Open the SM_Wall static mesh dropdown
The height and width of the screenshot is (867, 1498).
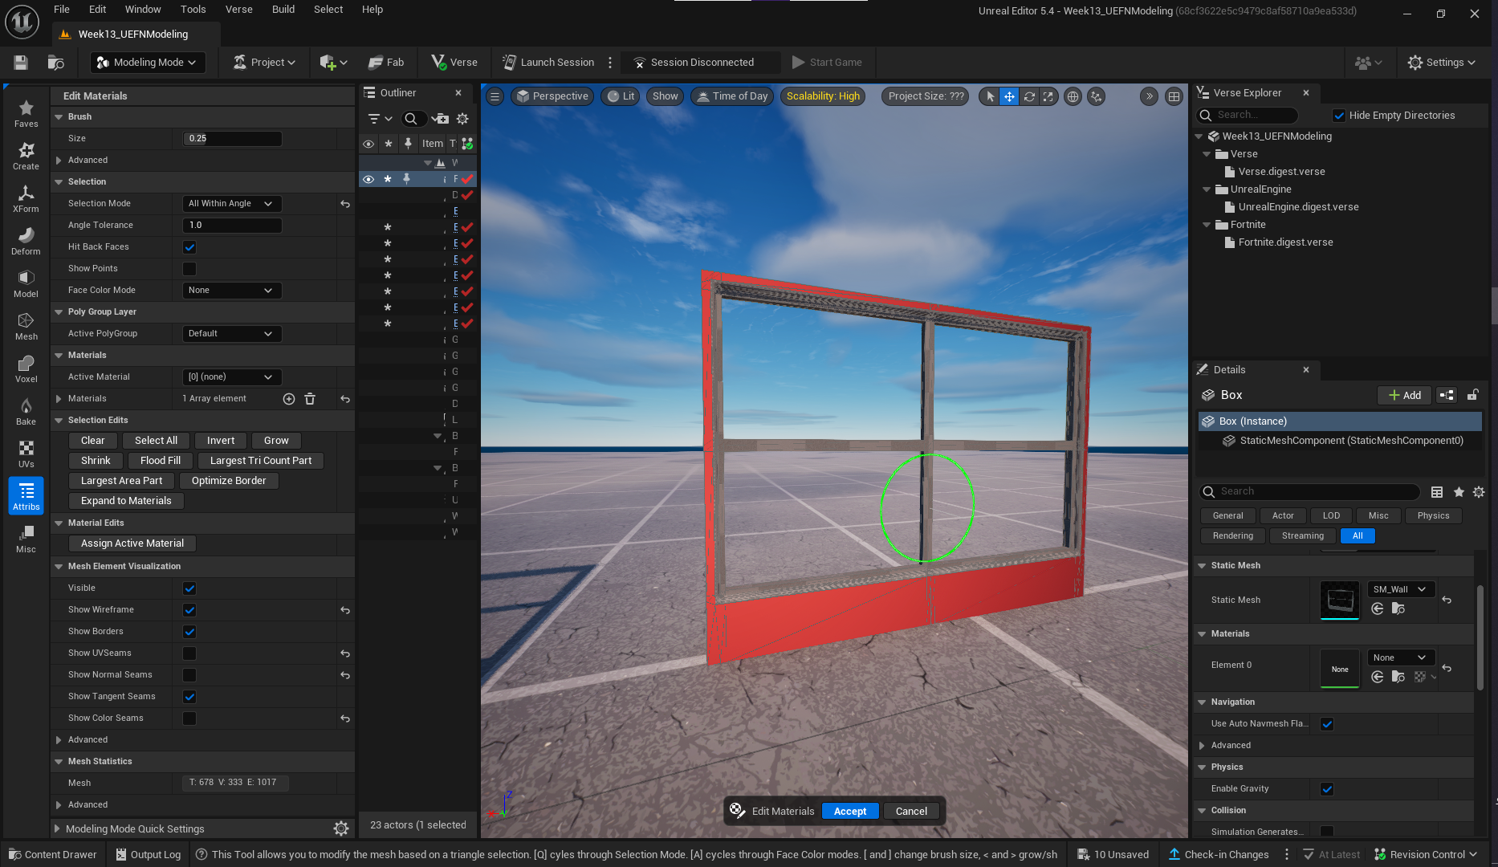(1400, 589)
